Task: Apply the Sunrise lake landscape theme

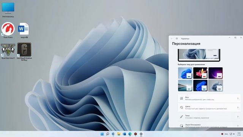Action: (x=185, y=85)
